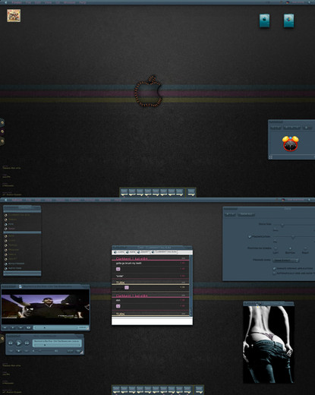The height and width of the screenshot is (395, 315).
Task: Click the "duh" message in chat
Action: click(118, 300)
